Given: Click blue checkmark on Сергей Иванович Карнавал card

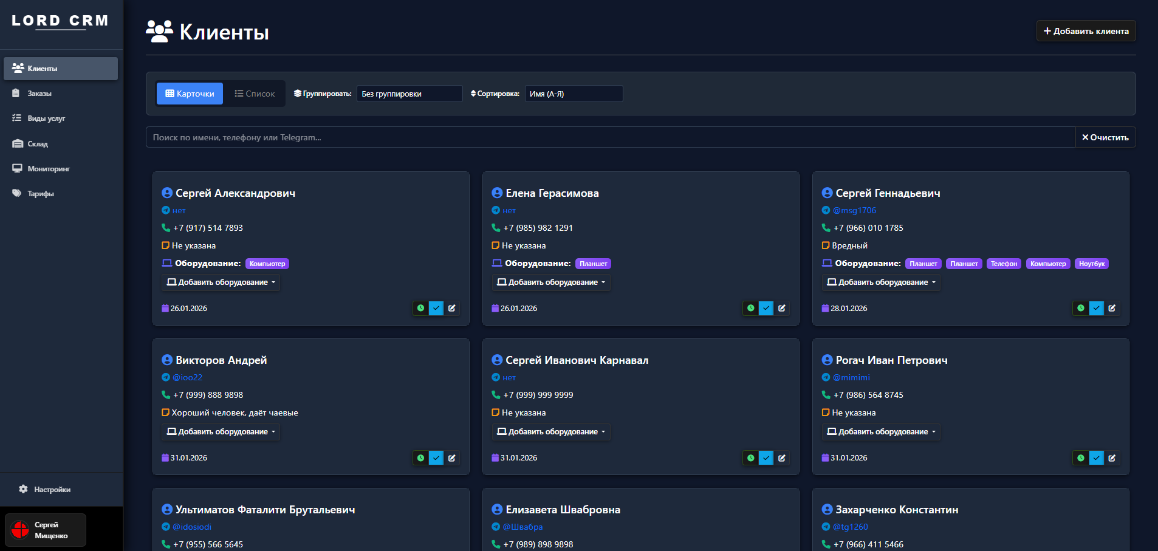Looking at the screenshot, I should click(766, 458).
